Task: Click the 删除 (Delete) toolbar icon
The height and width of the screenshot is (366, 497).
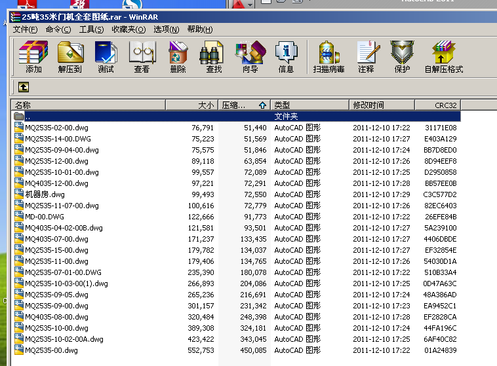Action: [x=178, y=57]
